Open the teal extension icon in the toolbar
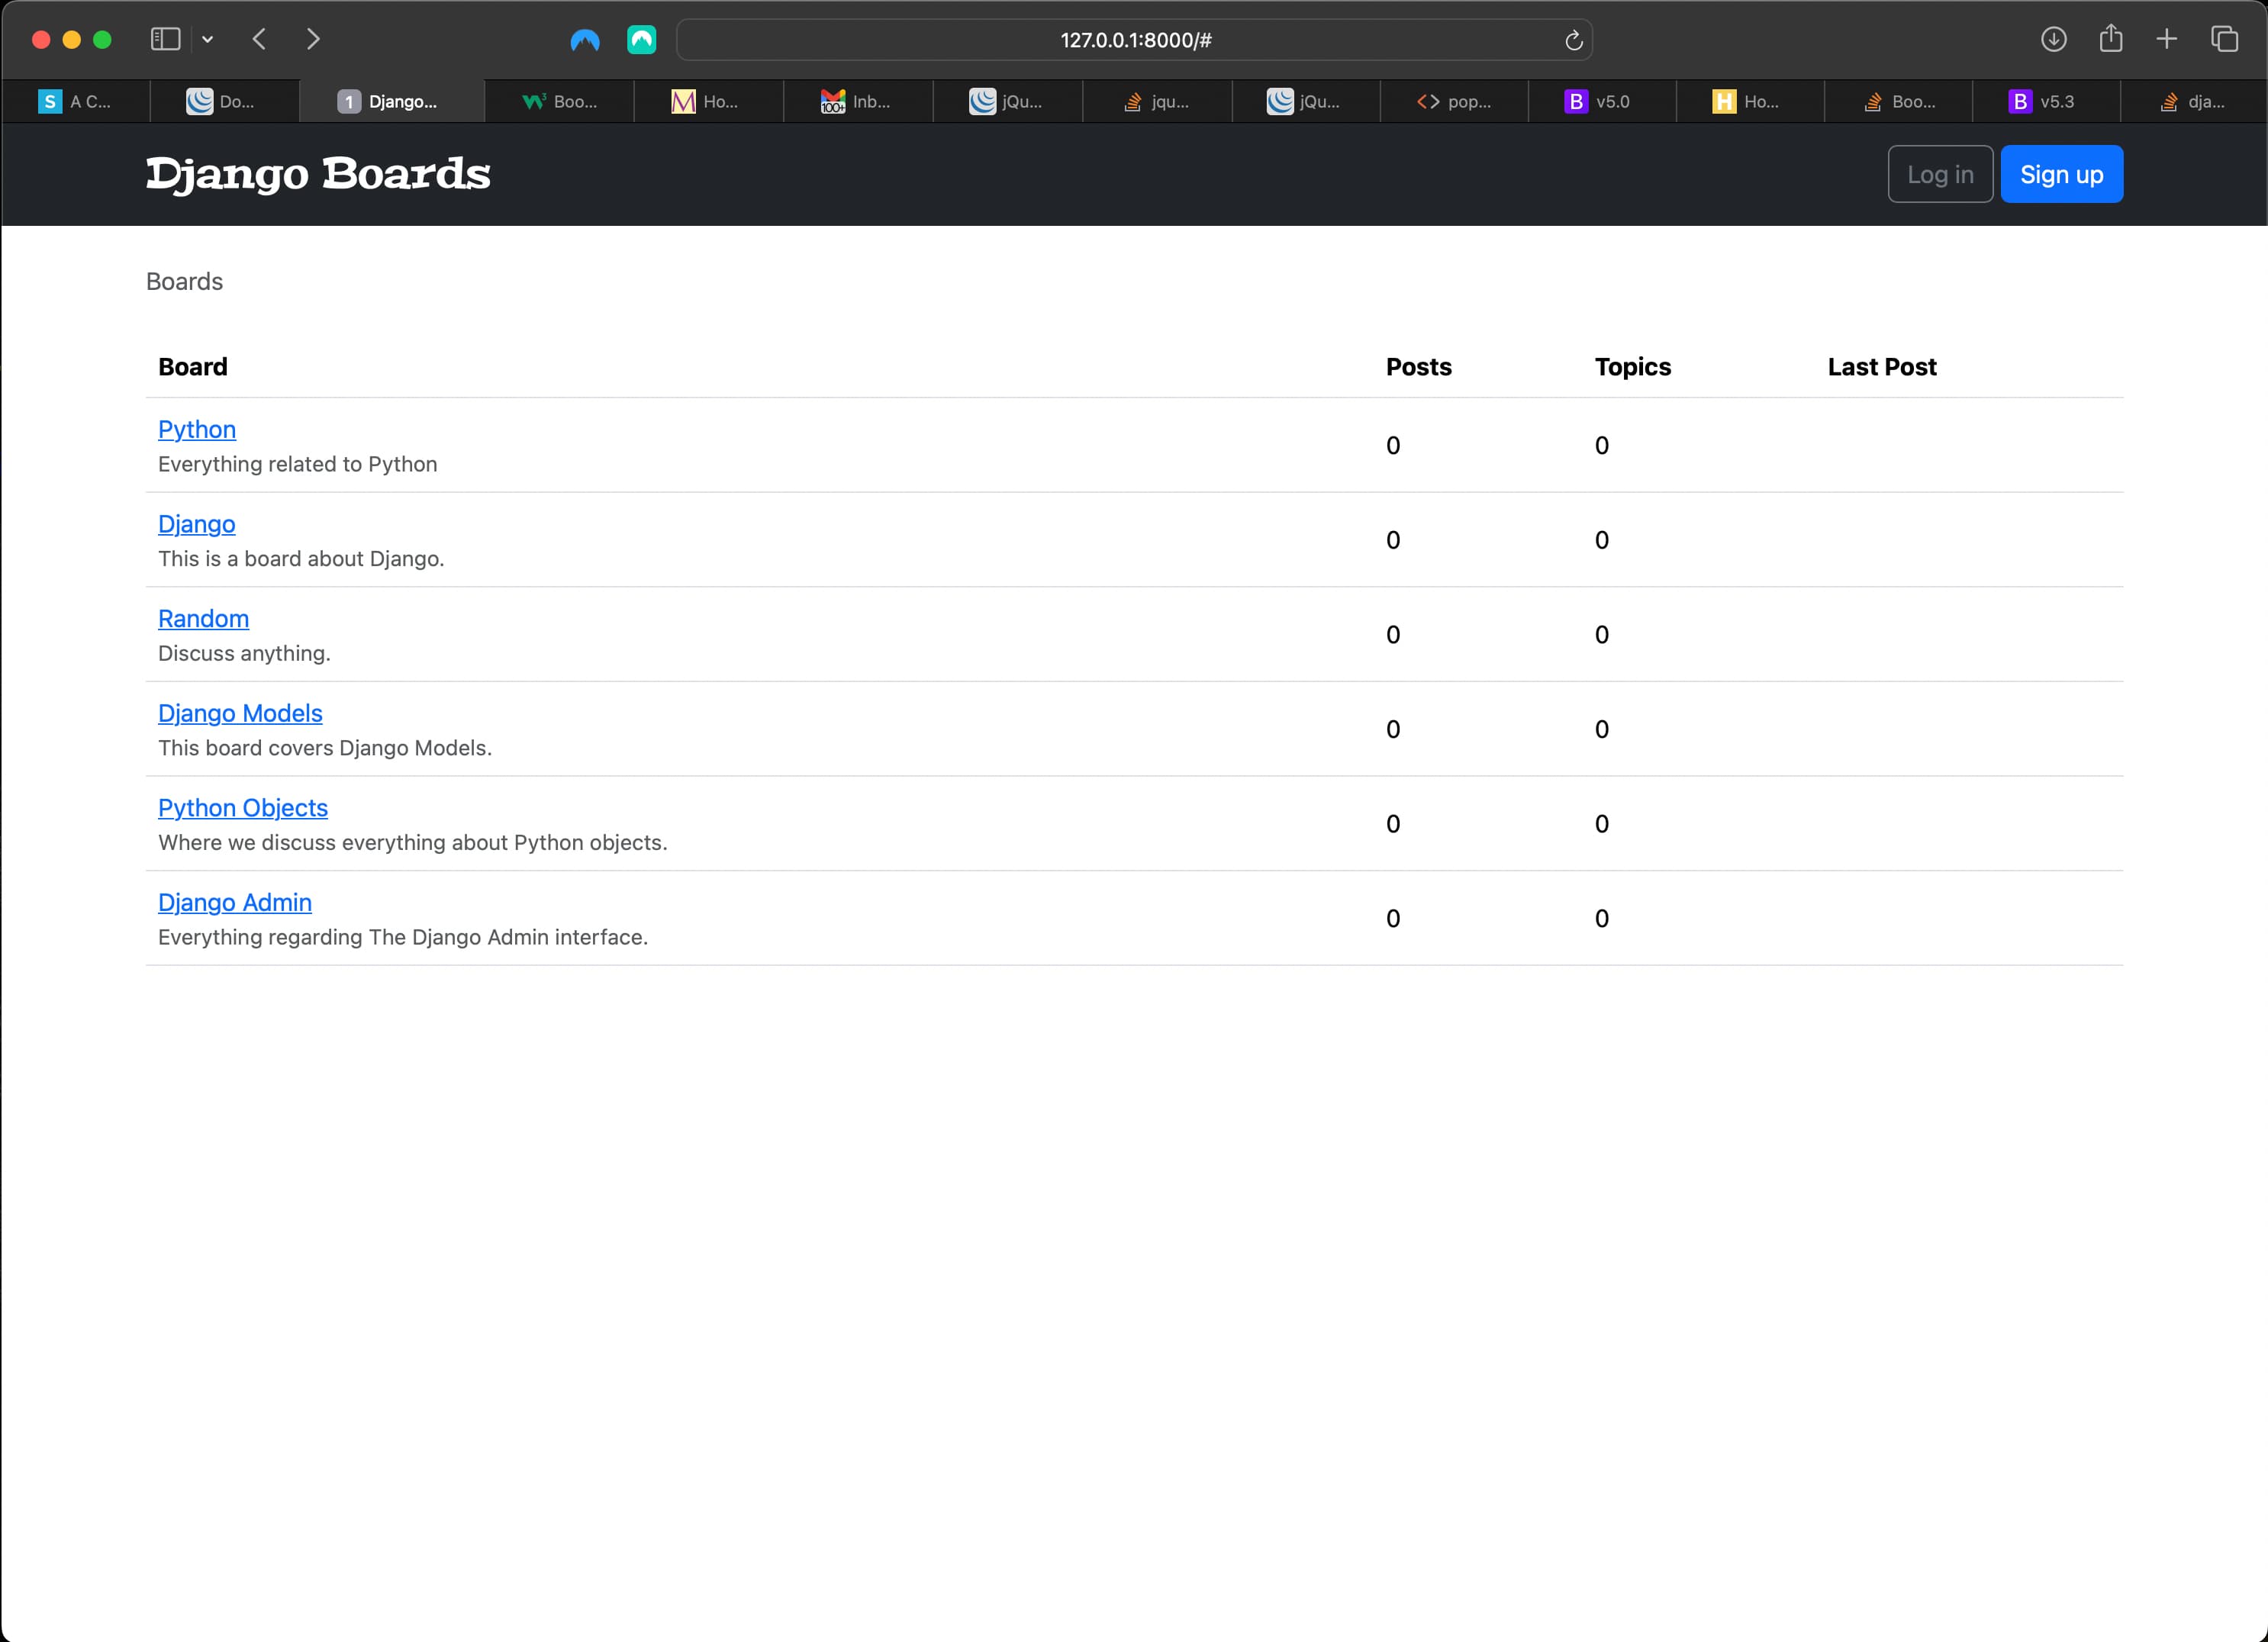The width and height of the screenshot is (2268, 1642). (x=641, y=39)
